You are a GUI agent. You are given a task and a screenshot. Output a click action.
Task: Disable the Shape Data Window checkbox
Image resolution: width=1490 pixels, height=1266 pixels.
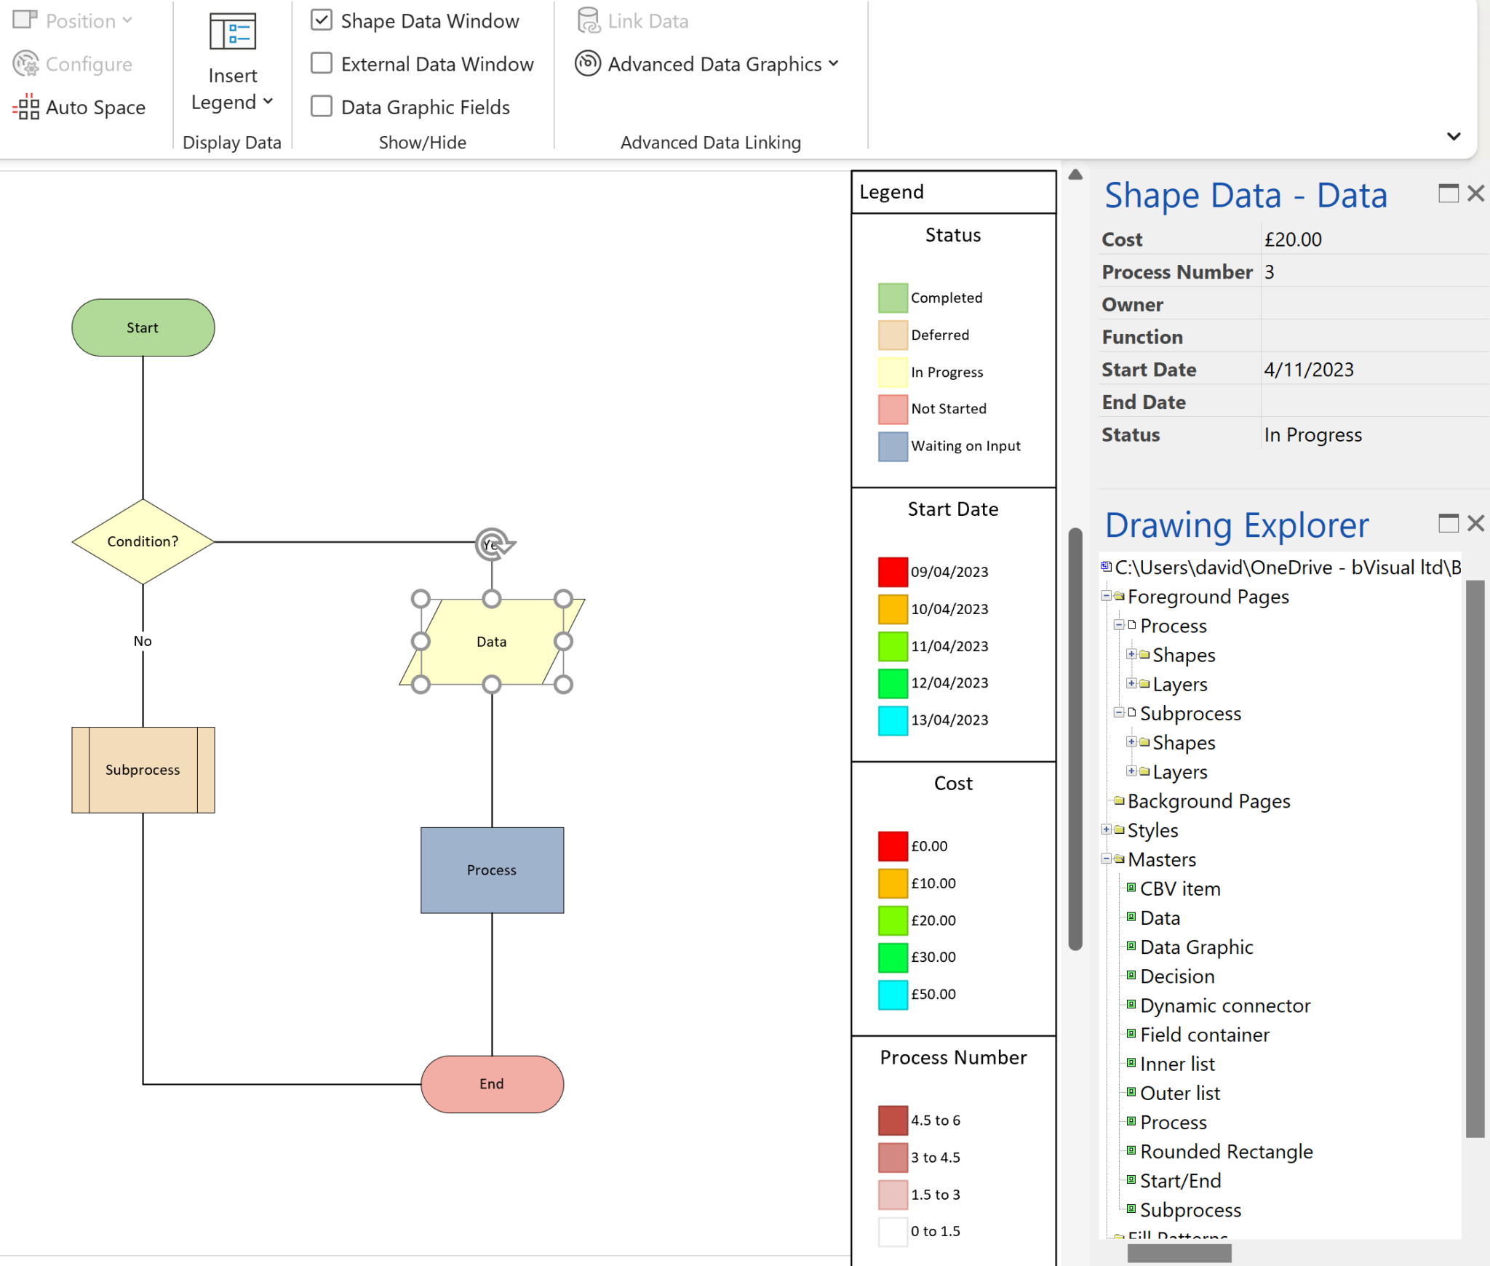[321, 20]
